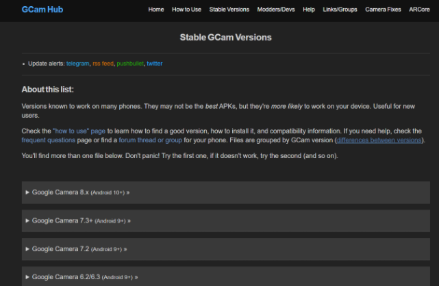Open the "how to use" page link

point(79,130)
